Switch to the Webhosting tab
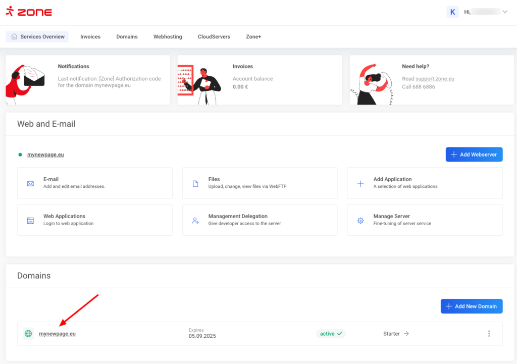The image size is (517, 364). [x=168, y=37]
